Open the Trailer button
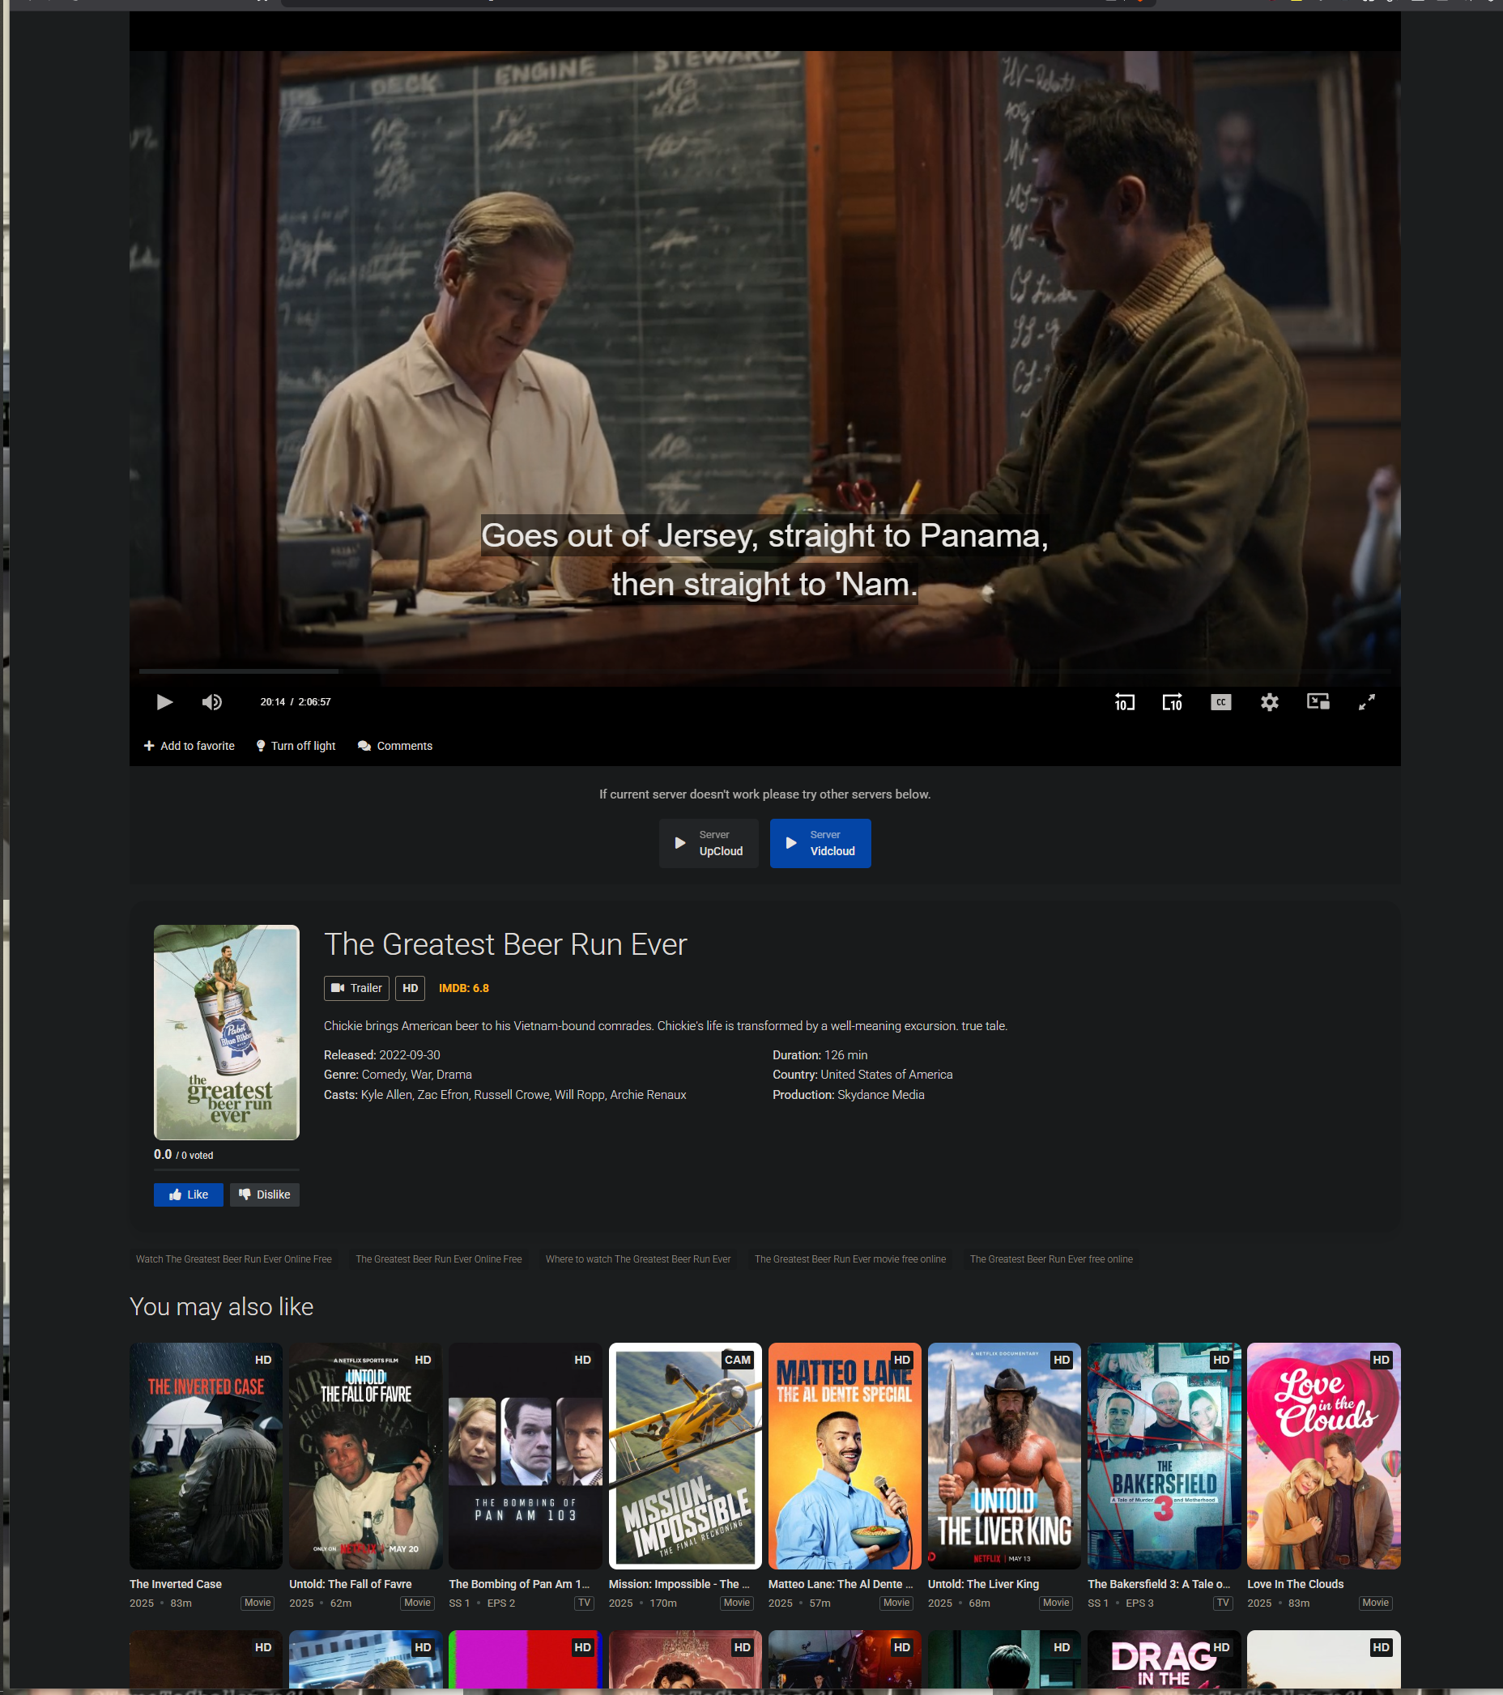This screenshot has width=1503, height=1695. pyautogui.click(x=356, y=988)
